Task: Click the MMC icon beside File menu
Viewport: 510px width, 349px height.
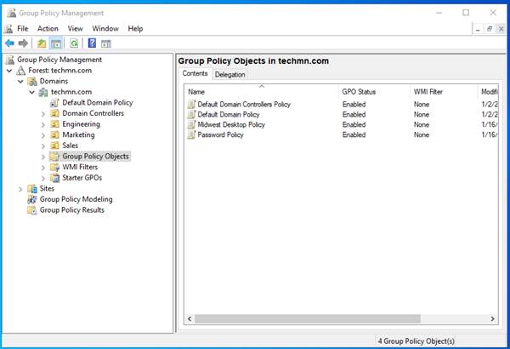Action: click(x=8, y=29)
